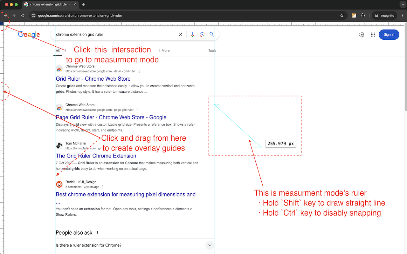Viewport: 407px width, 254px height.
Task: Click the Google logo
Action: tap(29, 35)
